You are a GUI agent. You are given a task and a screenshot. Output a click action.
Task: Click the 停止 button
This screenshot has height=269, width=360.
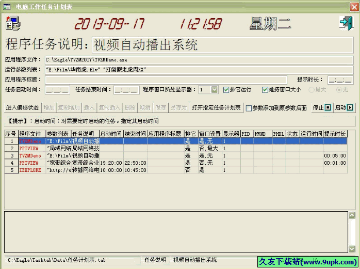point(322,107)
